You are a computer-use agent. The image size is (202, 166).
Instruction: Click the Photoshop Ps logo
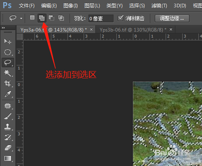click(7, 5)
